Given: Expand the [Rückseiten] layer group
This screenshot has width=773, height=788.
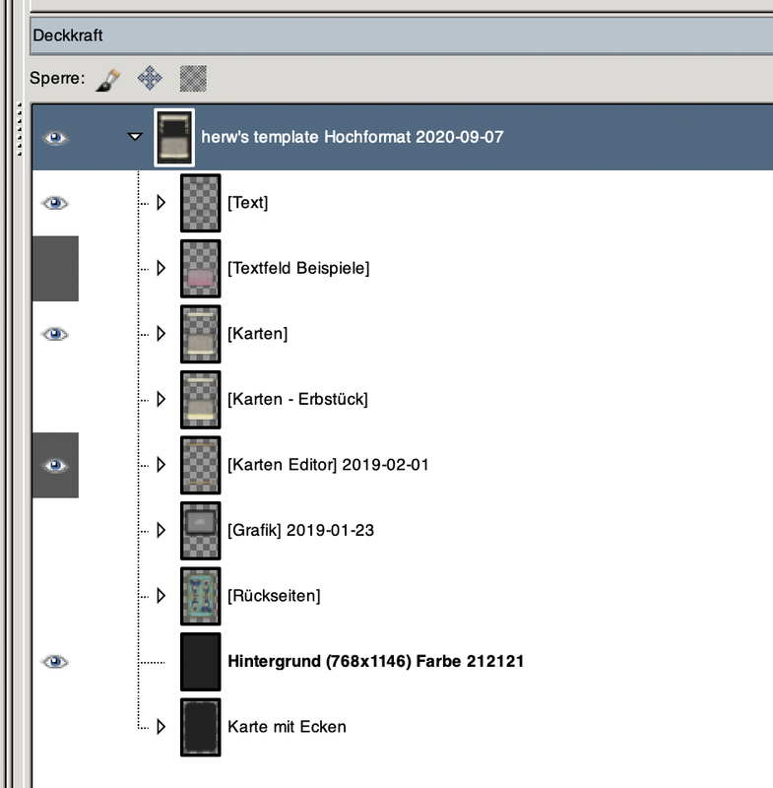Looking at the screenshot, I should (x=161, y=596).
